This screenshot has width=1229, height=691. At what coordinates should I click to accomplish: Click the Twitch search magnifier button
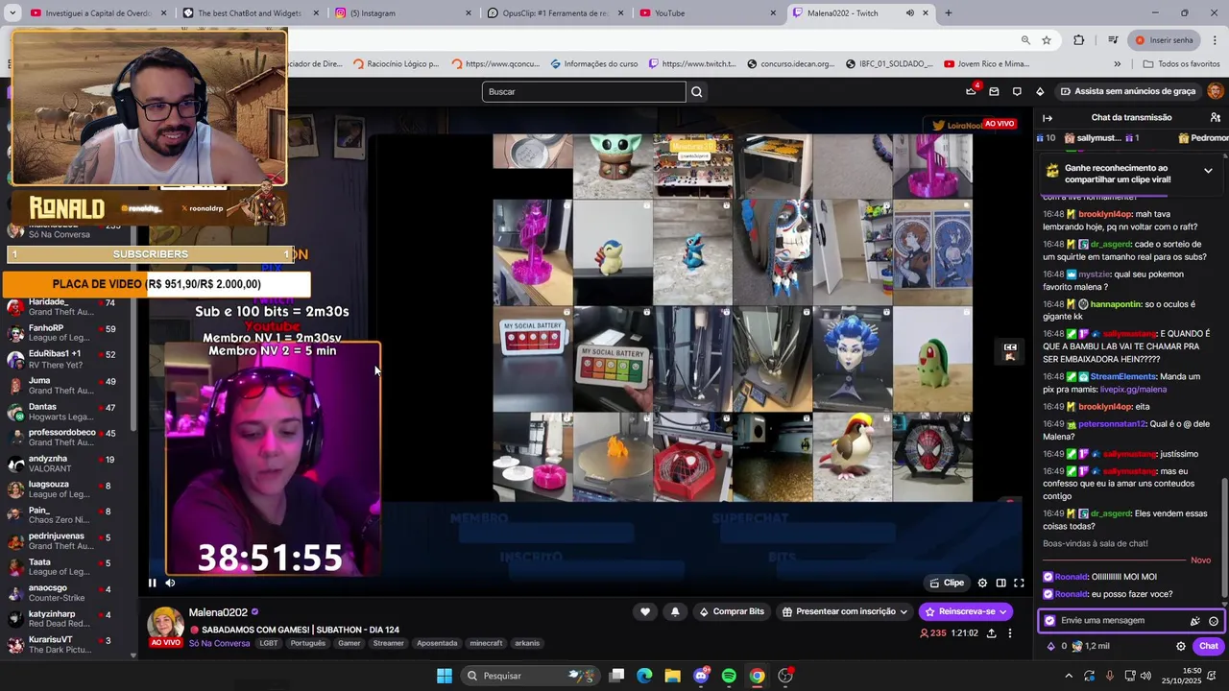pos(697,91)
